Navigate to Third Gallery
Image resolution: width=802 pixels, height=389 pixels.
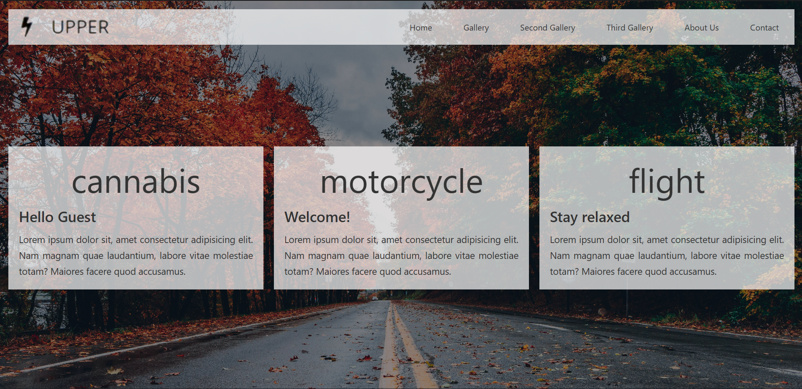[629, 28]
